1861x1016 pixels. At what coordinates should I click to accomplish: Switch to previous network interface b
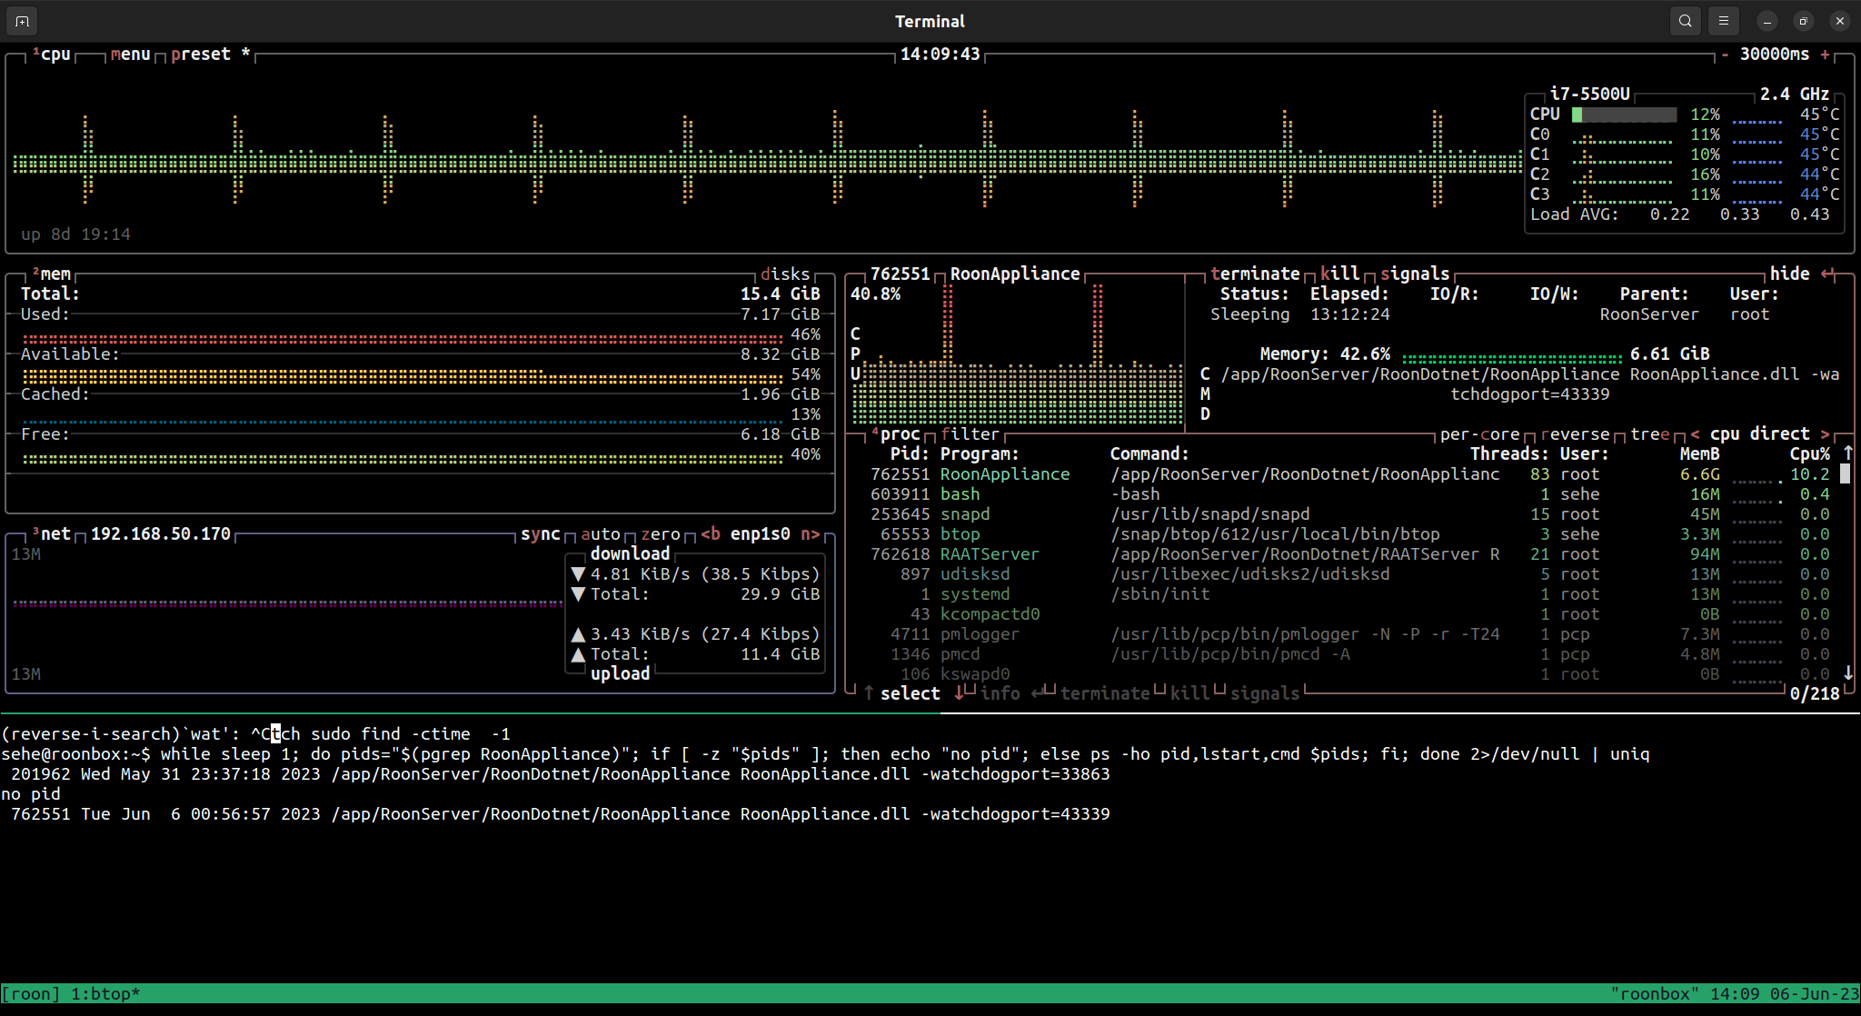tap(711, 534)
